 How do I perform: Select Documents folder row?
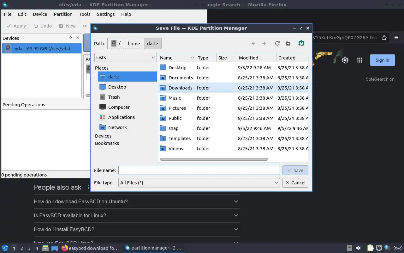[x=233, y=77]
